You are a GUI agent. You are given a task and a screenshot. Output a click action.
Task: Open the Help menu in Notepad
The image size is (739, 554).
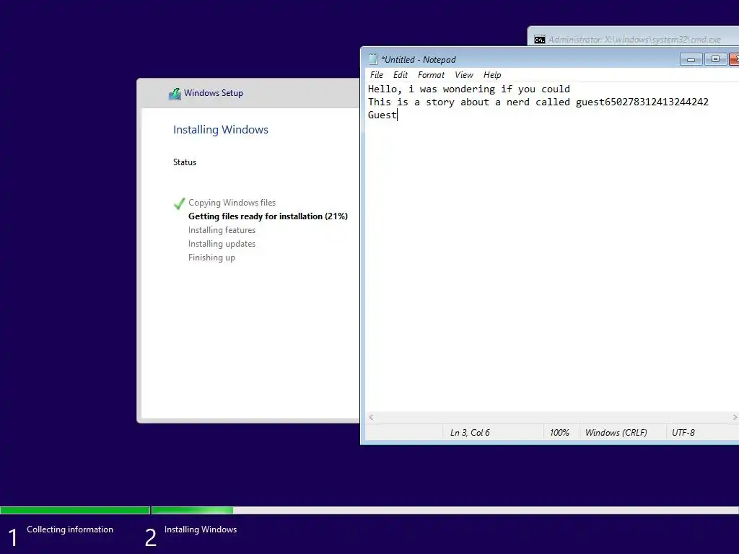[492, 75]
